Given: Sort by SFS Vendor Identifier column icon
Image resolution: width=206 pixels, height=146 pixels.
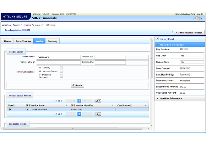Looking at the screenshot, I should [113, 105].
